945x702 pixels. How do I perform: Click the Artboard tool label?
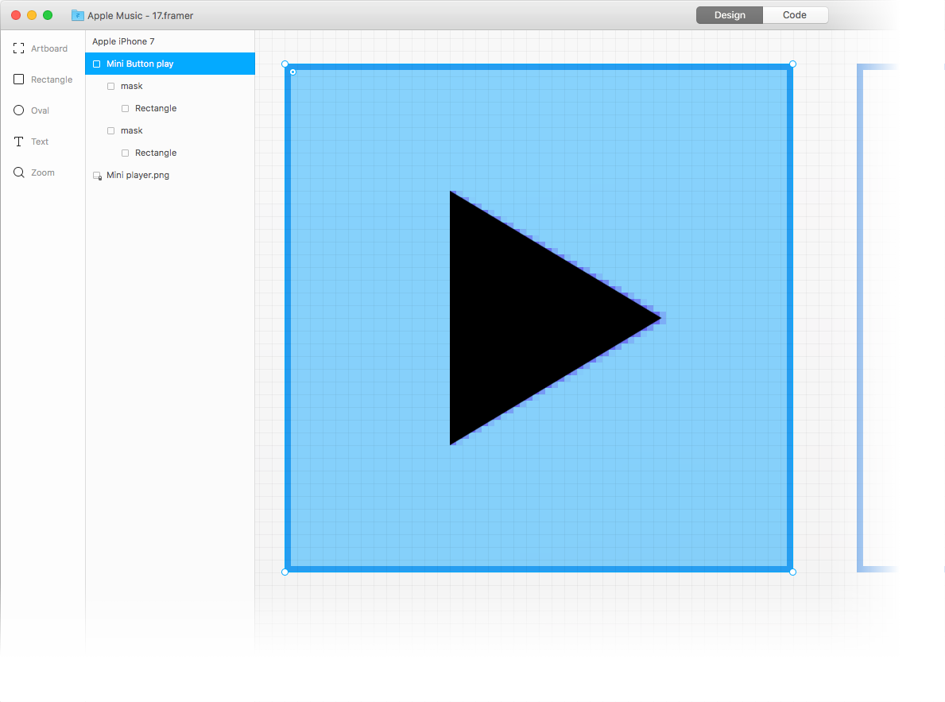click(x=49, y=48)
